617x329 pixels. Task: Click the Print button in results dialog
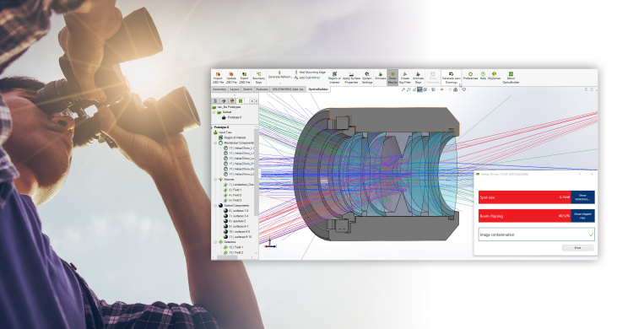[577, 248]
